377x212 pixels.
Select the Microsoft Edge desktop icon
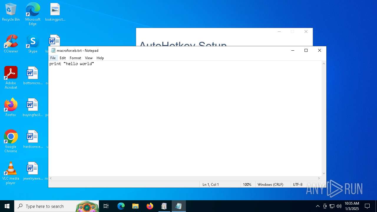coord(33,14)
